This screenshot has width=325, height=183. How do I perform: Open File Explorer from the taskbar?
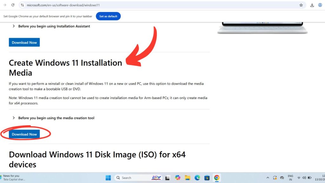188,178
